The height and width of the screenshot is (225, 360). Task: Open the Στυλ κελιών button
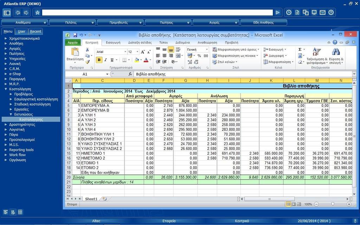coord(225,62)
